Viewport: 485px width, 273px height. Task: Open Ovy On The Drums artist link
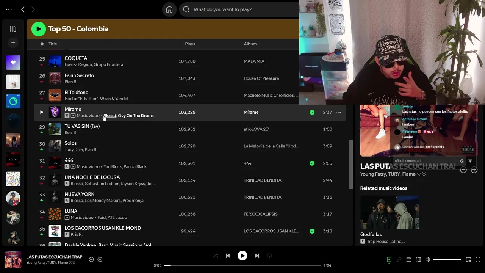click(136, 116)
